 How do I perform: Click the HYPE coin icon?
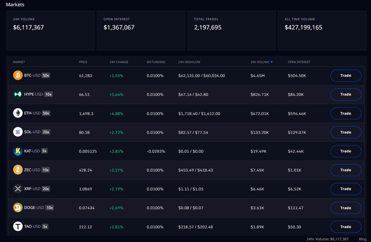[x=18, y=94]
